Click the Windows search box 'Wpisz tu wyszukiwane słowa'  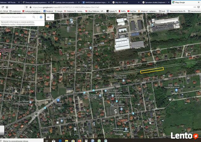click(22, 140)
